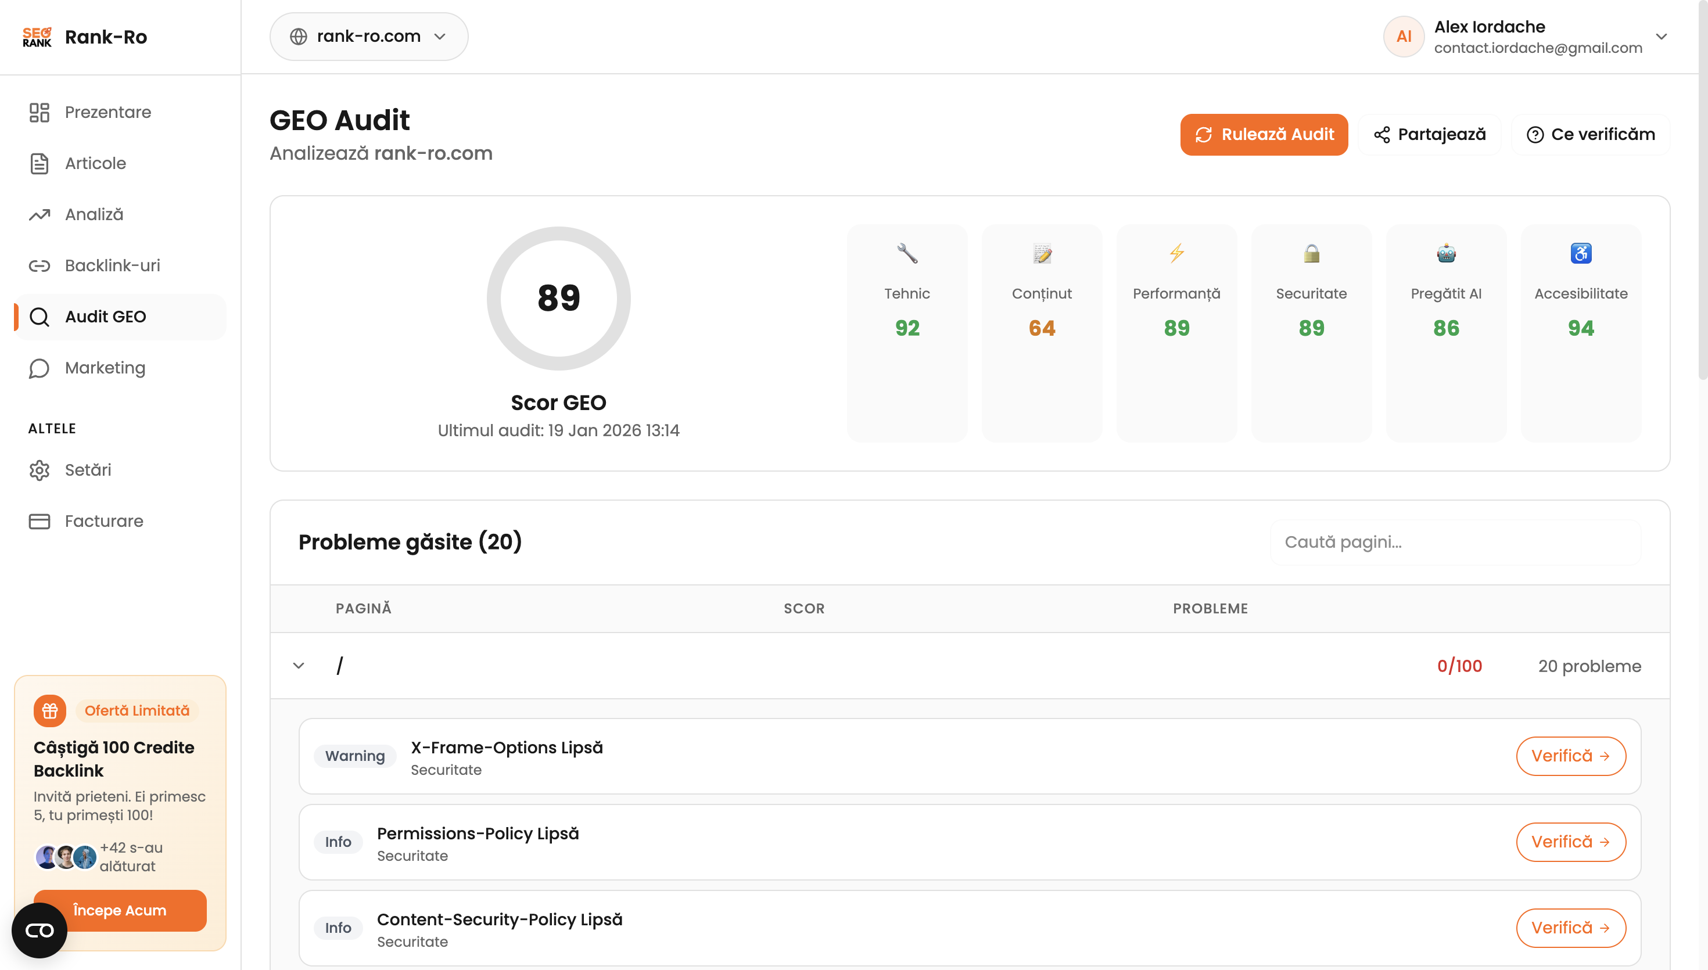Go to Backlink-uri in sidebar
The image size is (1708, 970).
(x=113, y=265)
